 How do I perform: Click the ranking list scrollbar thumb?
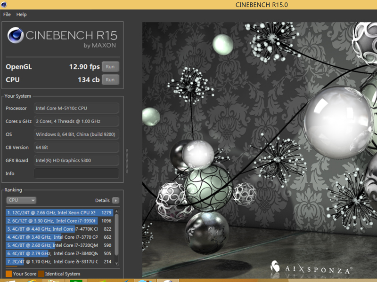point(116,234)
